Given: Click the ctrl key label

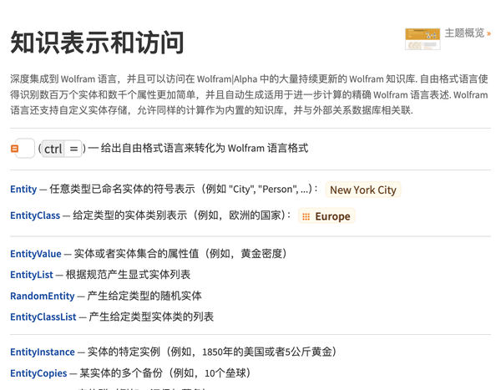Looking at the screenshot, I should [x=53, y=149].
